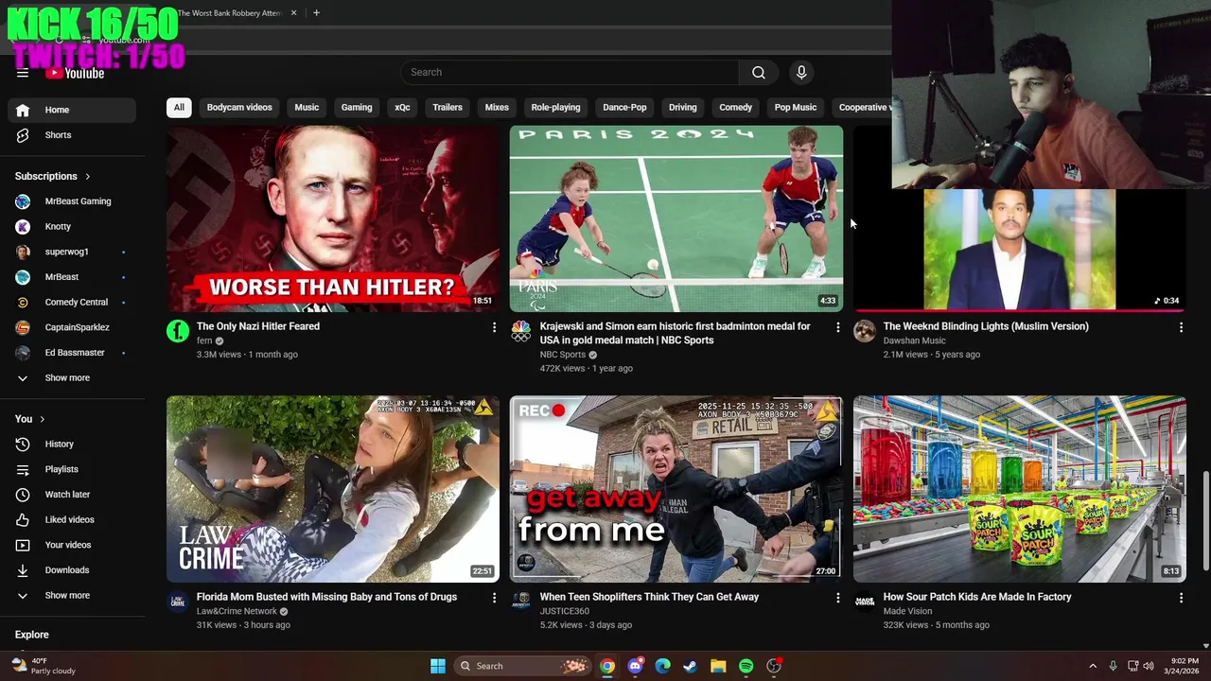The width and height of the screenshot is (1211, 681).
Task: Open Watch later list
Action: click(72, 494)
